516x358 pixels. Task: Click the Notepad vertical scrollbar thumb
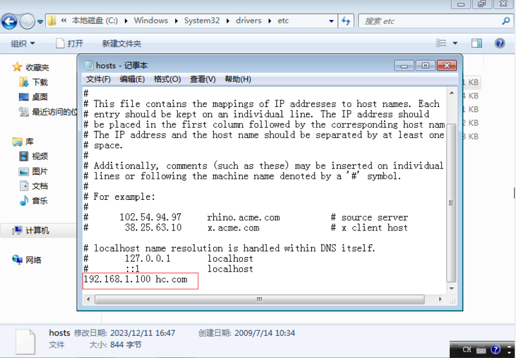452,203
